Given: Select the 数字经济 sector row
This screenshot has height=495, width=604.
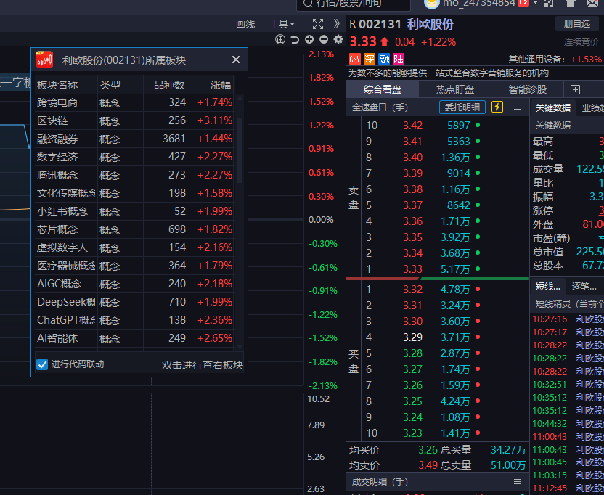Looking at the screenshot, I should (134, 157).
